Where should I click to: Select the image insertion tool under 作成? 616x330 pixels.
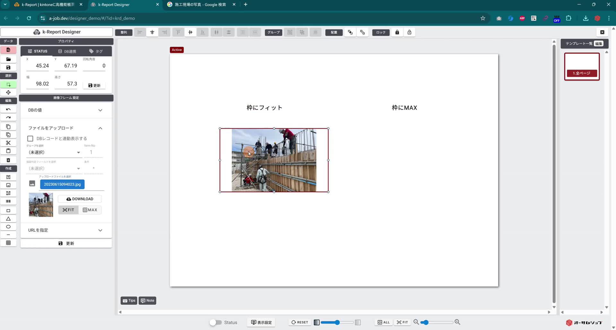pos(8,185)
